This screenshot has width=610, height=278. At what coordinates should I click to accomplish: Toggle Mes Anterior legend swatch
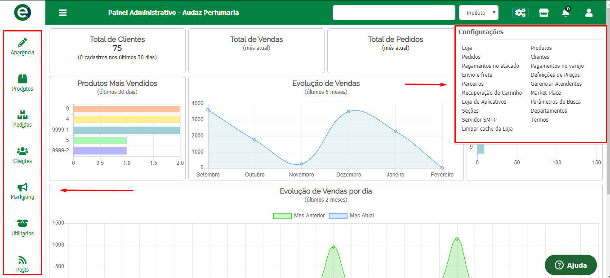282,216
